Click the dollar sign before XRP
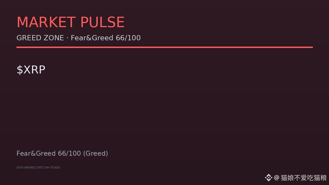Viewport: 329px width, 185px height. point(20,70)
